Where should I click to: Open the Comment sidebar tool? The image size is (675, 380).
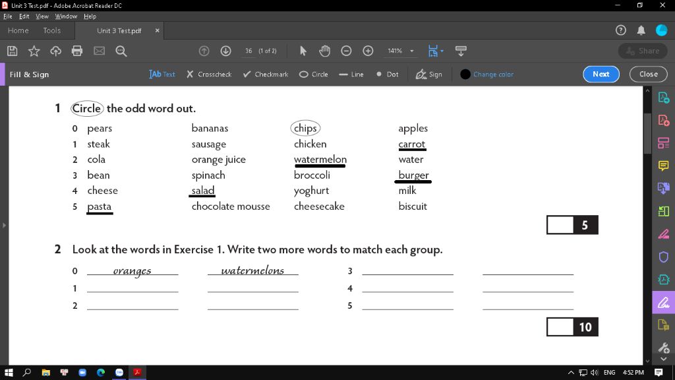tap(663, 166)
